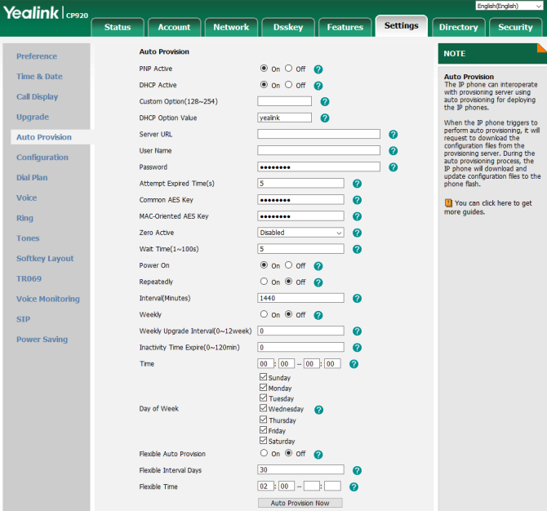
Task: Switch to the Account tab
Action: click(x=174, y=27)
